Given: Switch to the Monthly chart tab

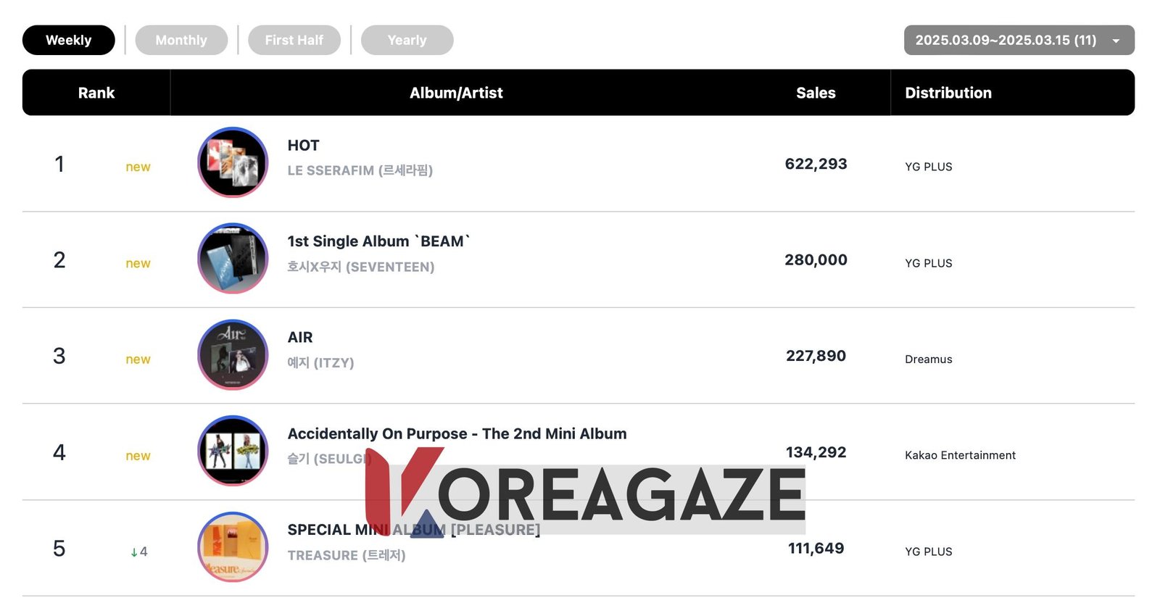Looking at the screenshot, I should point(181,41).
